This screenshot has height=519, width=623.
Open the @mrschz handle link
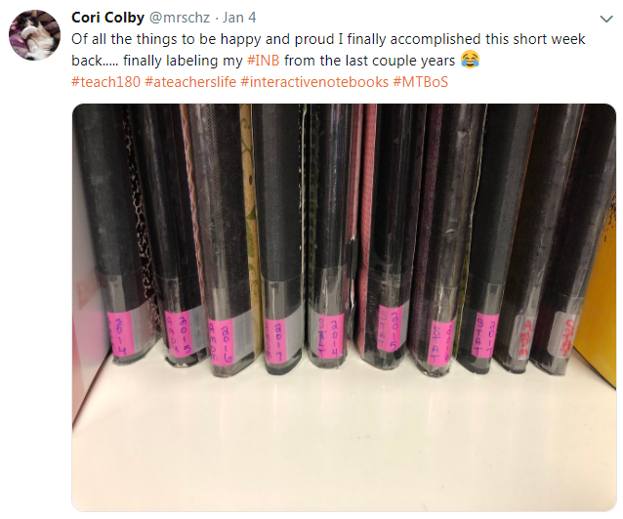[180, 18]
